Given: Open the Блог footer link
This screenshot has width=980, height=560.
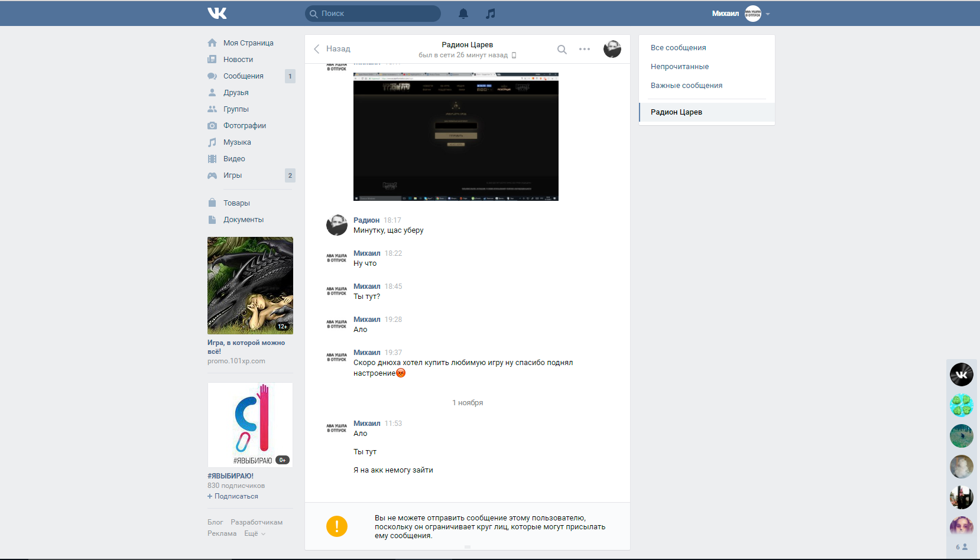Looking at the screenshot, I should 215,522.
